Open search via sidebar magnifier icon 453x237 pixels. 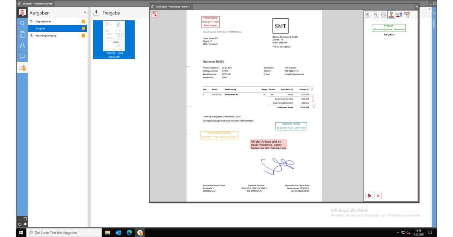click(22, 23)
